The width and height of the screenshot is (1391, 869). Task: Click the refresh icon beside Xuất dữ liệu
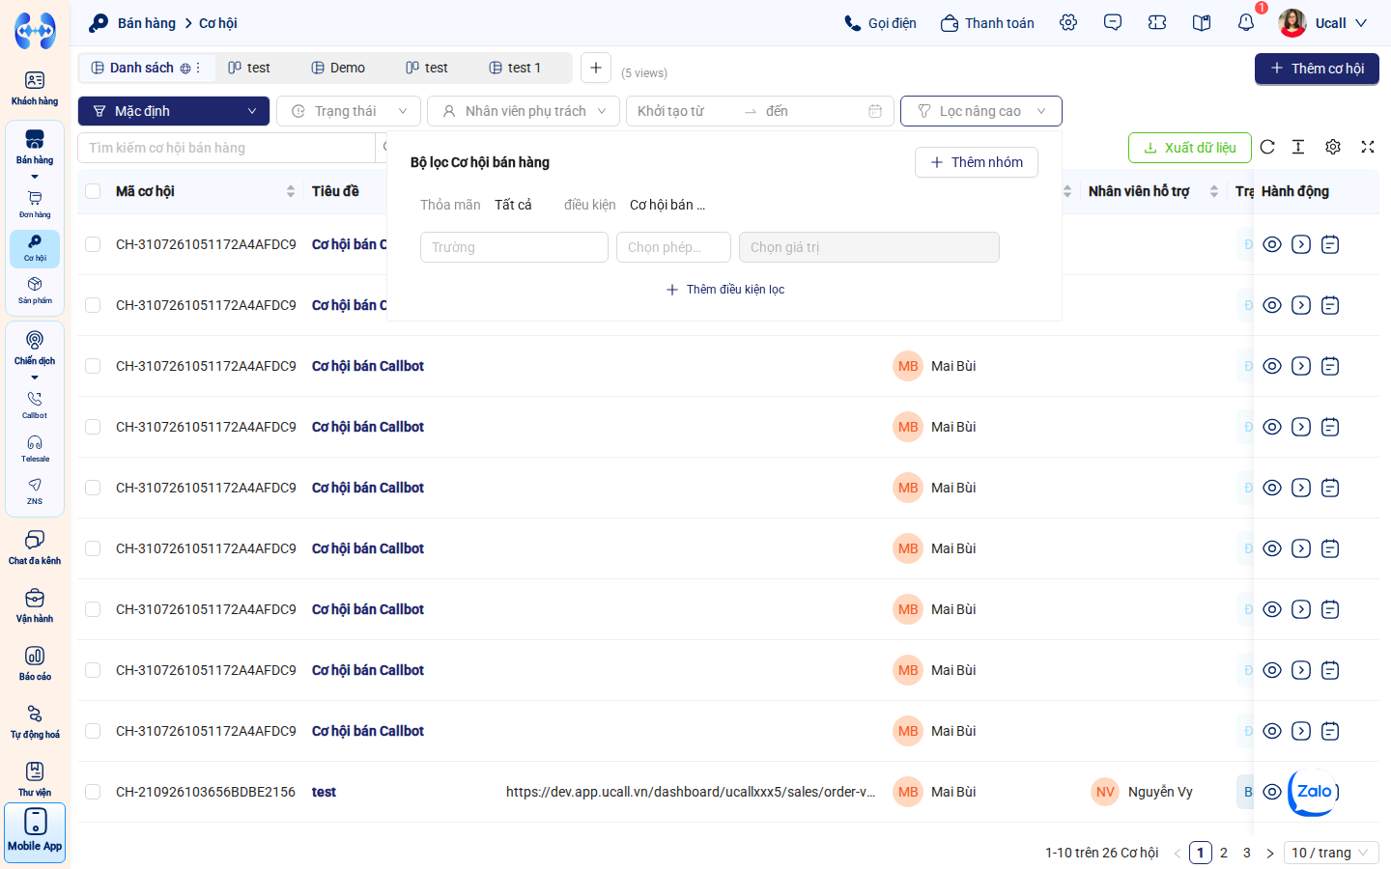[x=1267, y=147]
